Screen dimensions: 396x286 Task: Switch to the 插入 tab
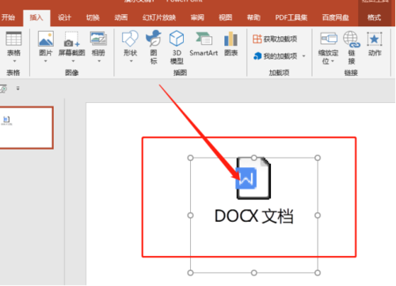click(36, 17)
